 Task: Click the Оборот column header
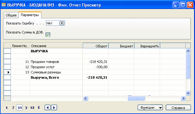pos(95,46)
